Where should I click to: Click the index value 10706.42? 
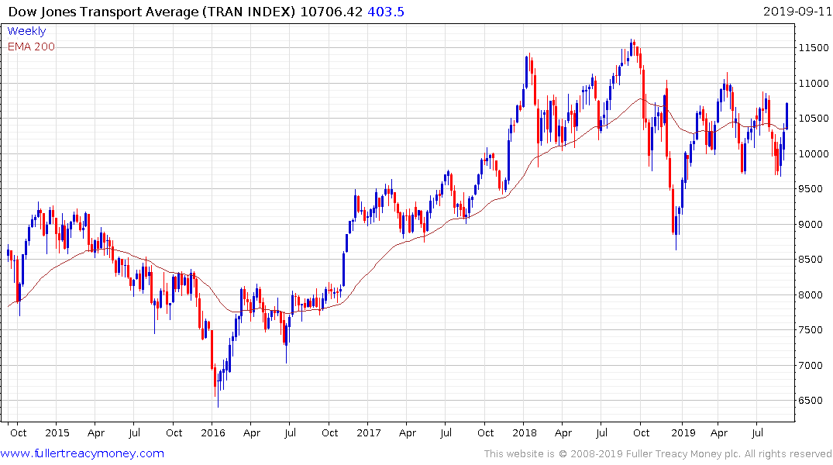point(332,12)
